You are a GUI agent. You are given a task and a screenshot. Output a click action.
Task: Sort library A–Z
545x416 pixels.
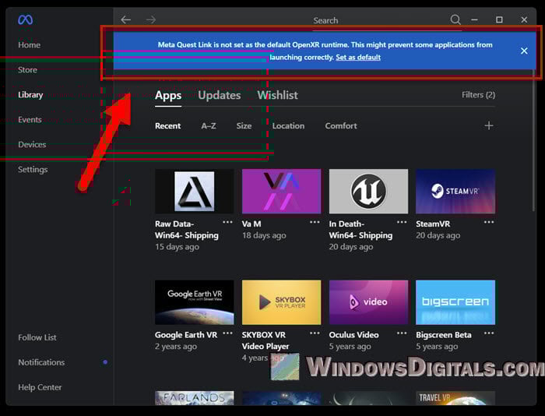pos(209,126)
